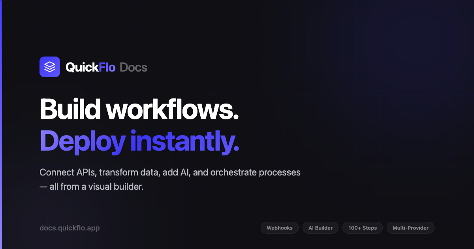The height and width of the screenshot is (249, 474).
Task: Click the "all from a visual builder" line
Action: (91, 187)
